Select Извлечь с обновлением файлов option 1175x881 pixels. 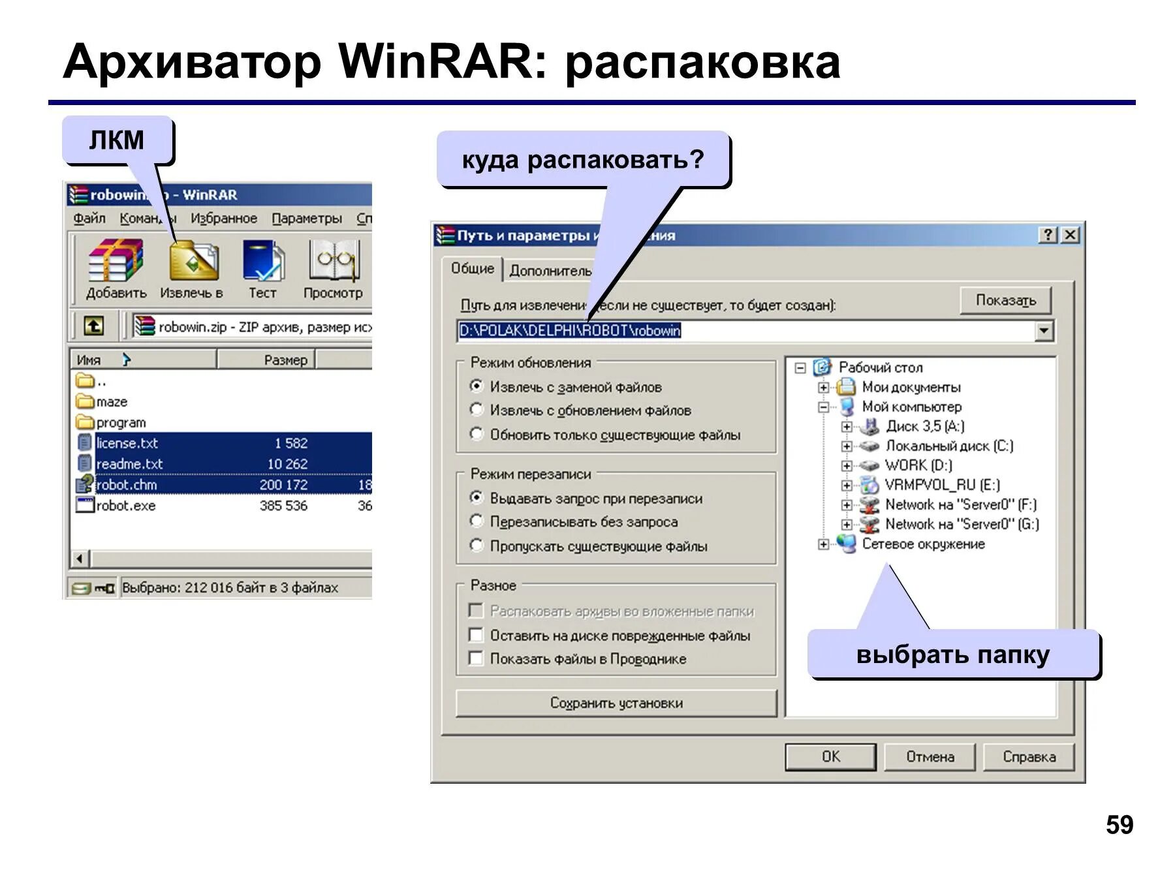pyautogui.click(x=477, y=410)
